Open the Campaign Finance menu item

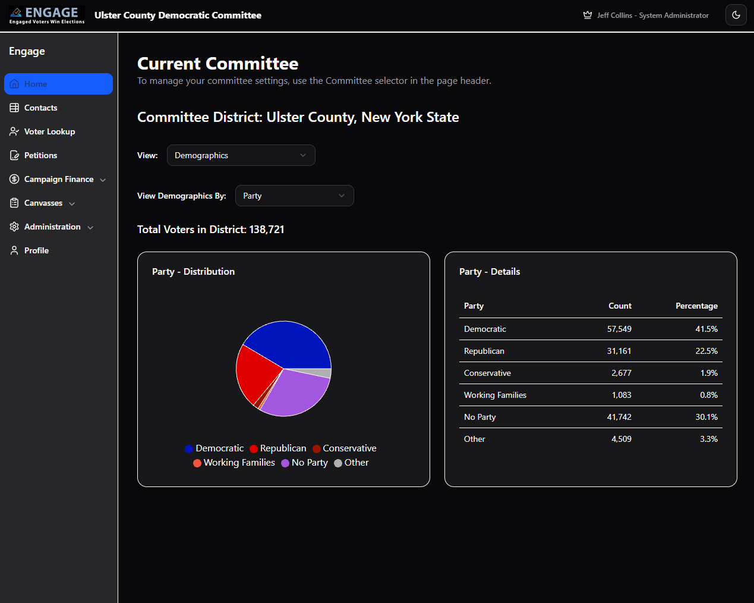tap(59, 179)
